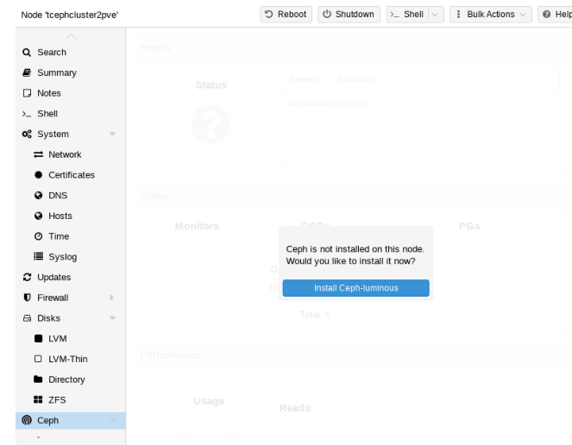Click the Ceph logo icon

[x=27, y=420]
